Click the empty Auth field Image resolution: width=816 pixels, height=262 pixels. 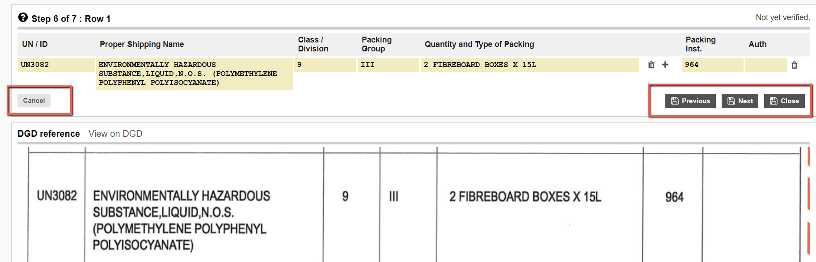(765, 65)
